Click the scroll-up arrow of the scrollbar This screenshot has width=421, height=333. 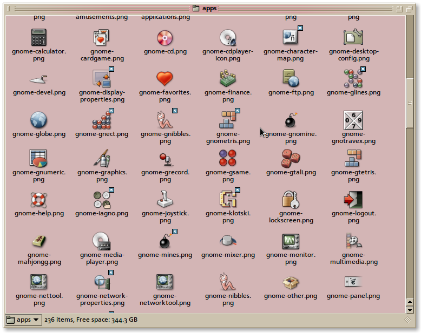[410, 302]
